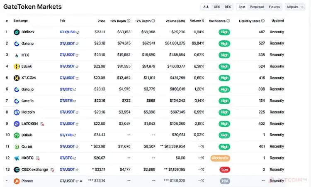Click the XT.COM exchange name
The width and height of the screenshot is (311, 187).
coord(29,78)
